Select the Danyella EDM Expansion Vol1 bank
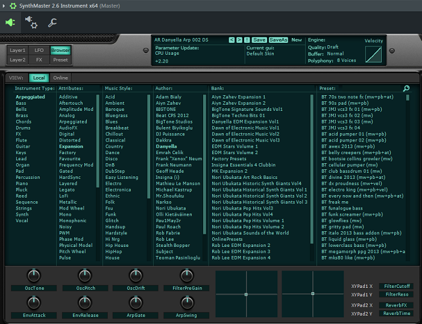Screen dimensions: 422x324 [x=245, y=122]
